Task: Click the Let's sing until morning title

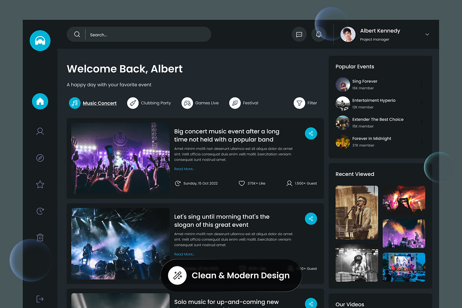Action: [x=222, y=221]
